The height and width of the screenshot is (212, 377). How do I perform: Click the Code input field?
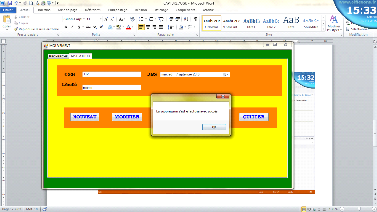click(x=112, y=74)
